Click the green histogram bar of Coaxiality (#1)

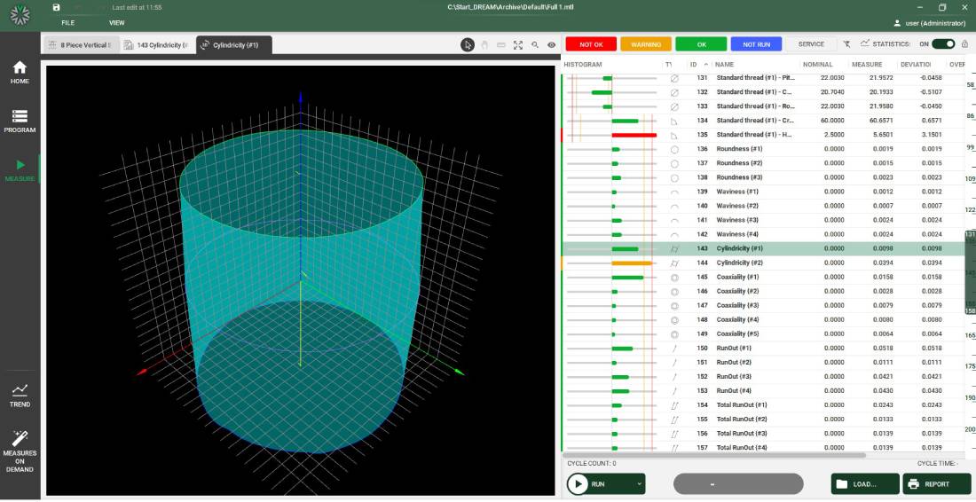click(627, 278)
